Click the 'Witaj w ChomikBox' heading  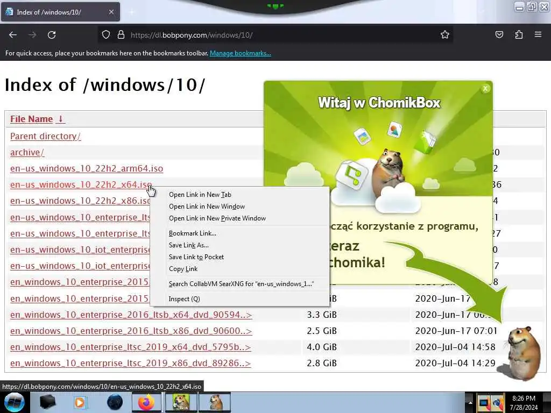click(379, 103)
